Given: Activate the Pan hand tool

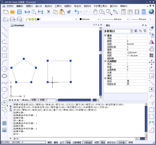Looking at the screenshot, I should [95, 12].
